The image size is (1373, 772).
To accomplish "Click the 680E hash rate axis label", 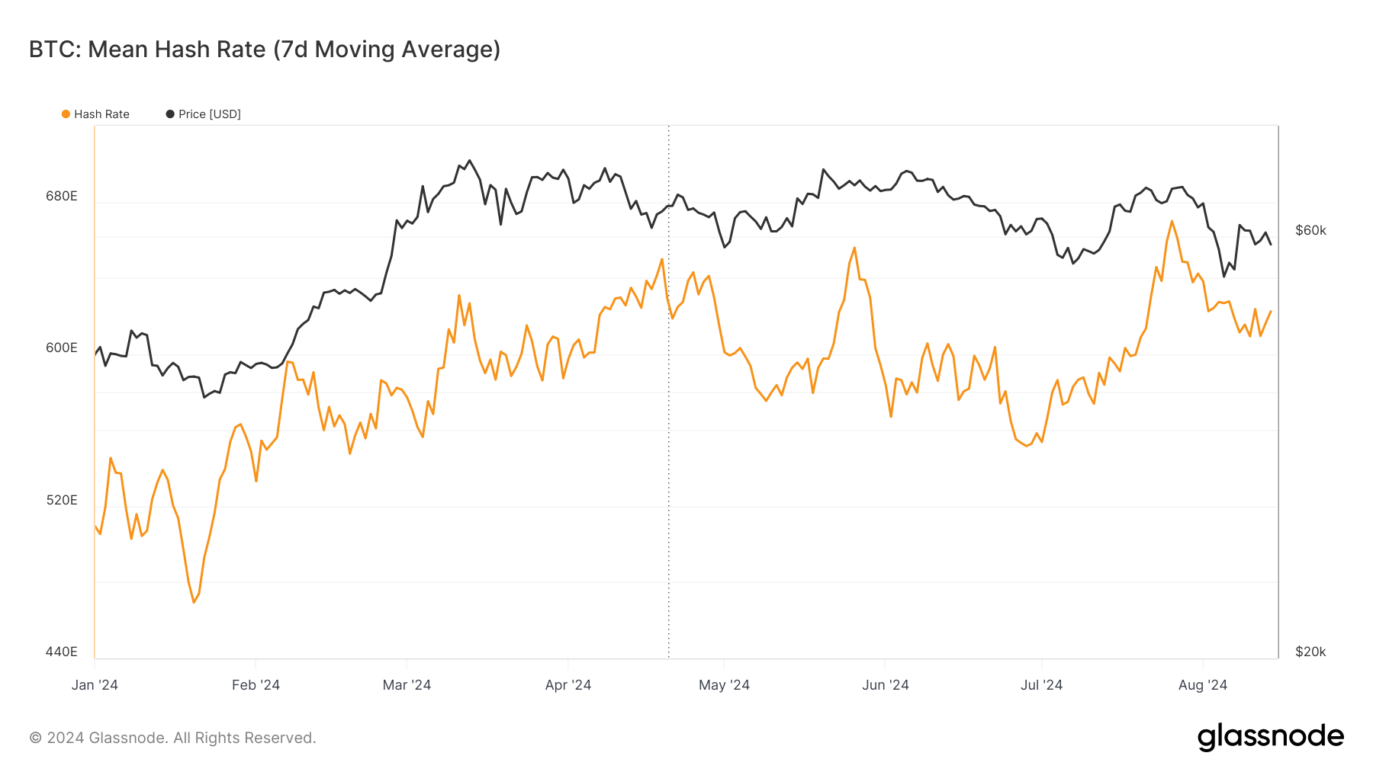I will [x=62, y=196].
